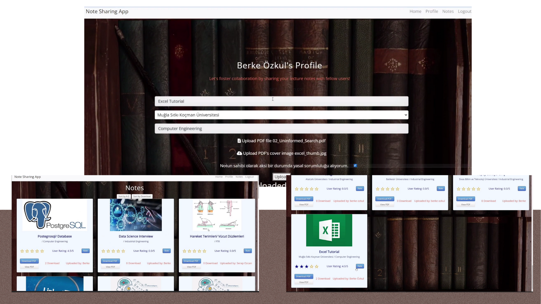
Task: Download PDF of Data Science Interview note
Action: coord(110,261)
